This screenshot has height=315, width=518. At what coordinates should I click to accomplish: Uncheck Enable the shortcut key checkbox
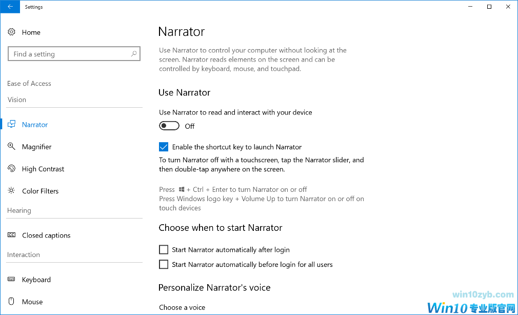164,147
